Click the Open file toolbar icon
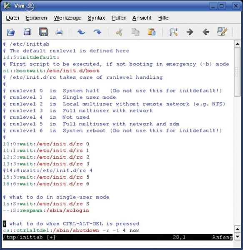The image size is (243, 250). click(x=11, y=32)
